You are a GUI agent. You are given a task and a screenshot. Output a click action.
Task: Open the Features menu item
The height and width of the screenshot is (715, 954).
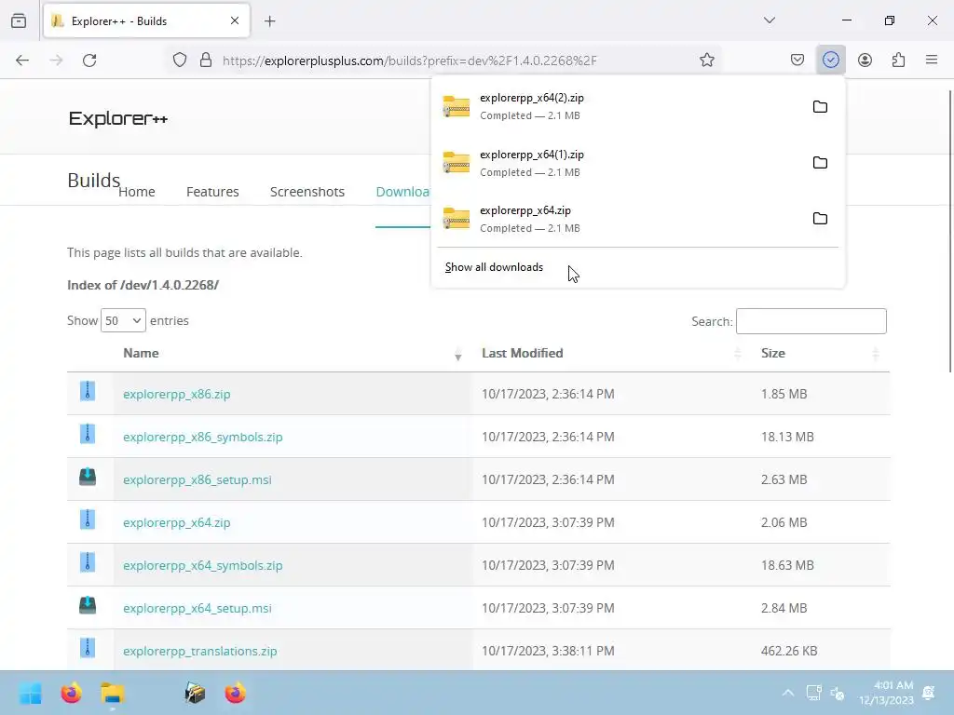[x=212, y=192]
